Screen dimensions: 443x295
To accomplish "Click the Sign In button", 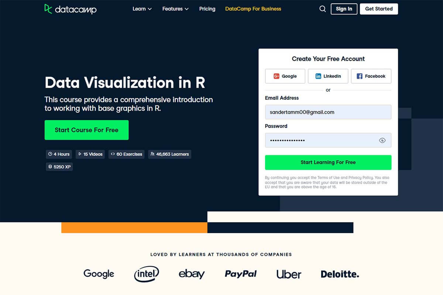I will click(x=344, y=9).
